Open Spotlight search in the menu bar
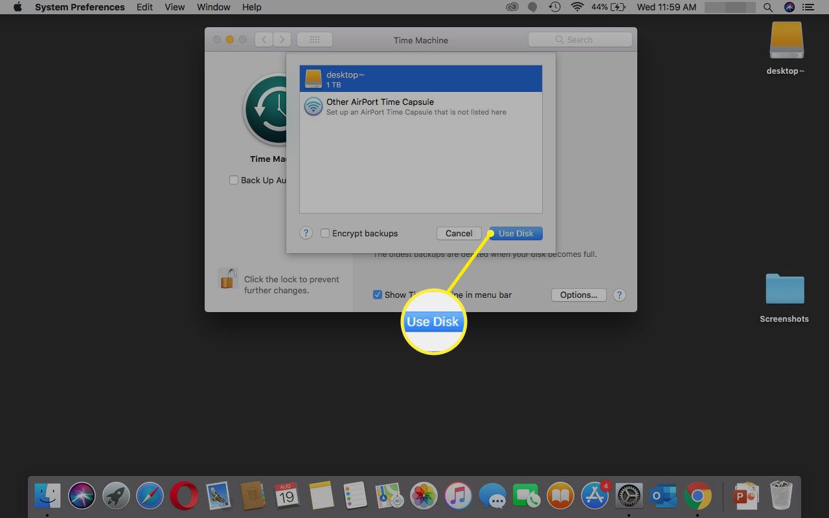Image resolution: width=829 pixels, height=518 pixels. coord(768,7)
